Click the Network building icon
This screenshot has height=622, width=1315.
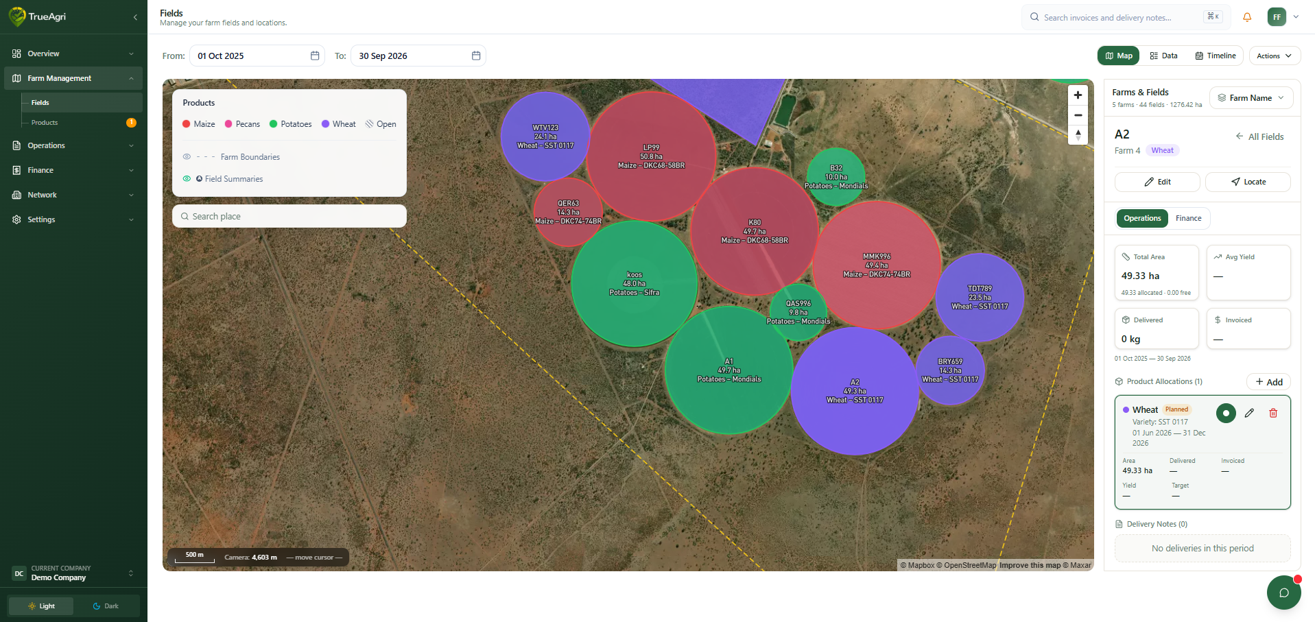click(16, 195)
